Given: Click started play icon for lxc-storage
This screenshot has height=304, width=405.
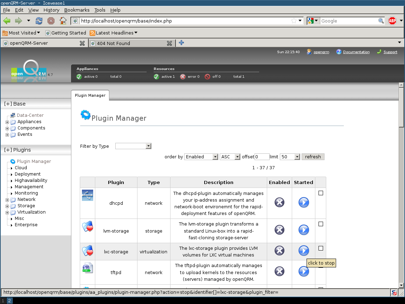Looking at the screenshot, I should tap(304, 251).
